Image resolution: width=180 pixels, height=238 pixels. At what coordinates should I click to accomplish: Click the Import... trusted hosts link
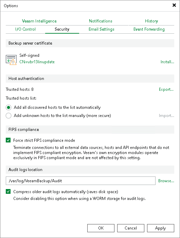[166, 116]
